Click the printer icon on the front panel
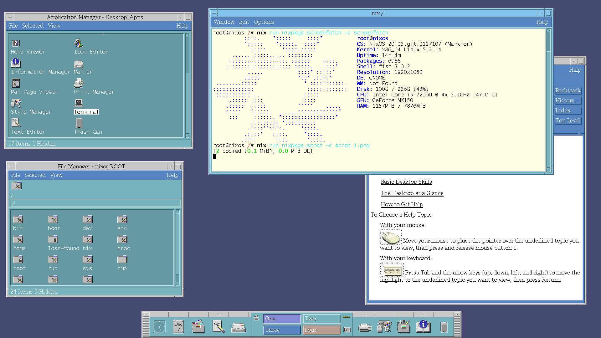601x338 pixels. pos(365,328)
